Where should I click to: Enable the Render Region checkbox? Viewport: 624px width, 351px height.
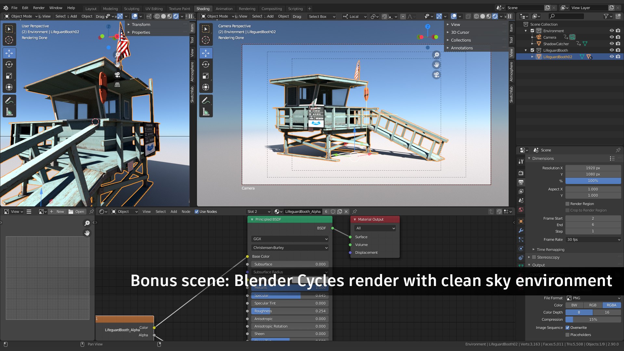pyautogui.click(x=567, y=204)
